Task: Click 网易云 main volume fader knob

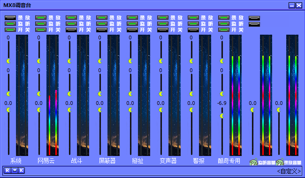Action: (x=39, y=110)
